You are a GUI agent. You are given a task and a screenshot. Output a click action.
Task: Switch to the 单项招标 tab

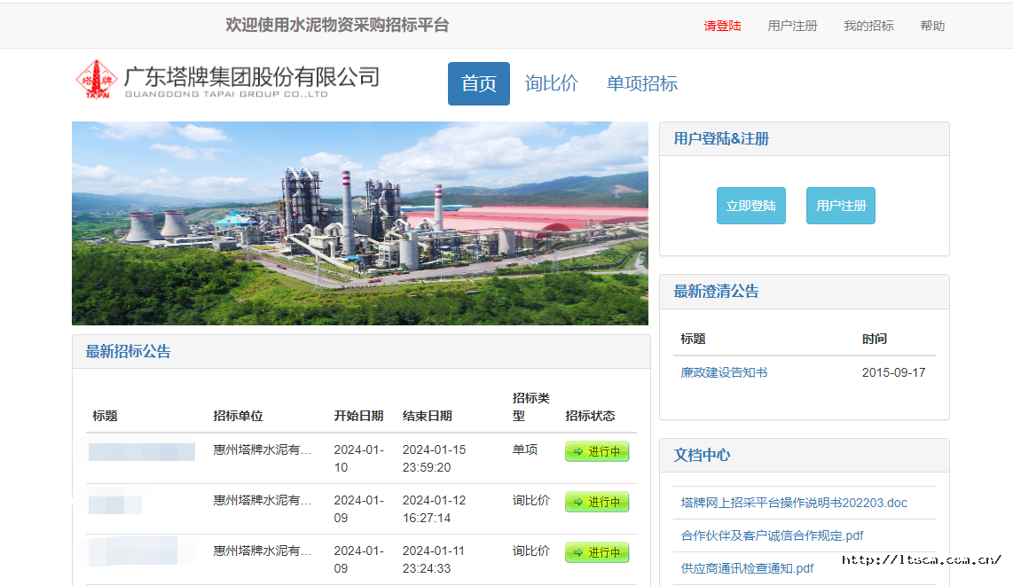(x=642, y=83)
